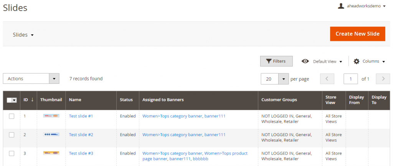
Task: Open thumbnail image of Test slide #3
Action: click(51, 153)
